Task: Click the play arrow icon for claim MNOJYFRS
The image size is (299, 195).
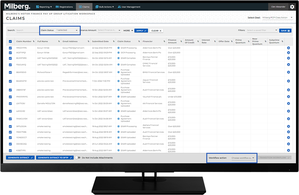Action: point(289,48)
